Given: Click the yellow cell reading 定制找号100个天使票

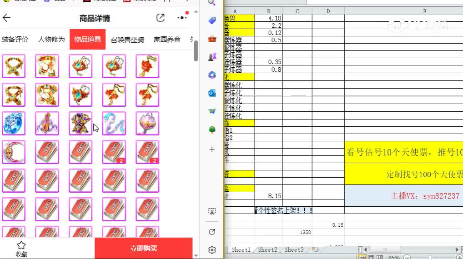Looking at the screenshot, I should (404, 174).
